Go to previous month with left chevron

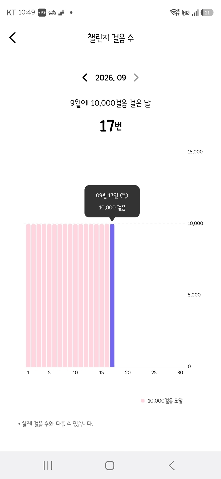85,78
